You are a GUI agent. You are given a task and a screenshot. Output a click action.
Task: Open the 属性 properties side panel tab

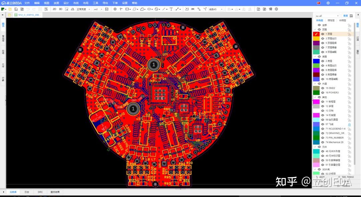click(x=358, y=52)
